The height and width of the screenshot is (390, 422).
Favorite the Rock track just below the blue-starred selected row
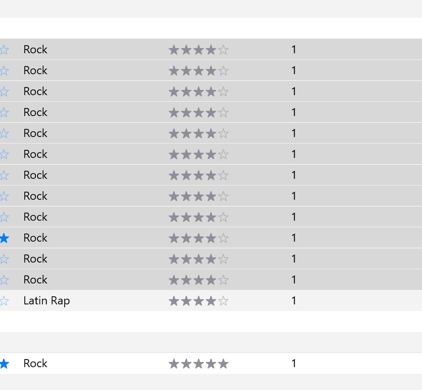(x=4, y=259)
